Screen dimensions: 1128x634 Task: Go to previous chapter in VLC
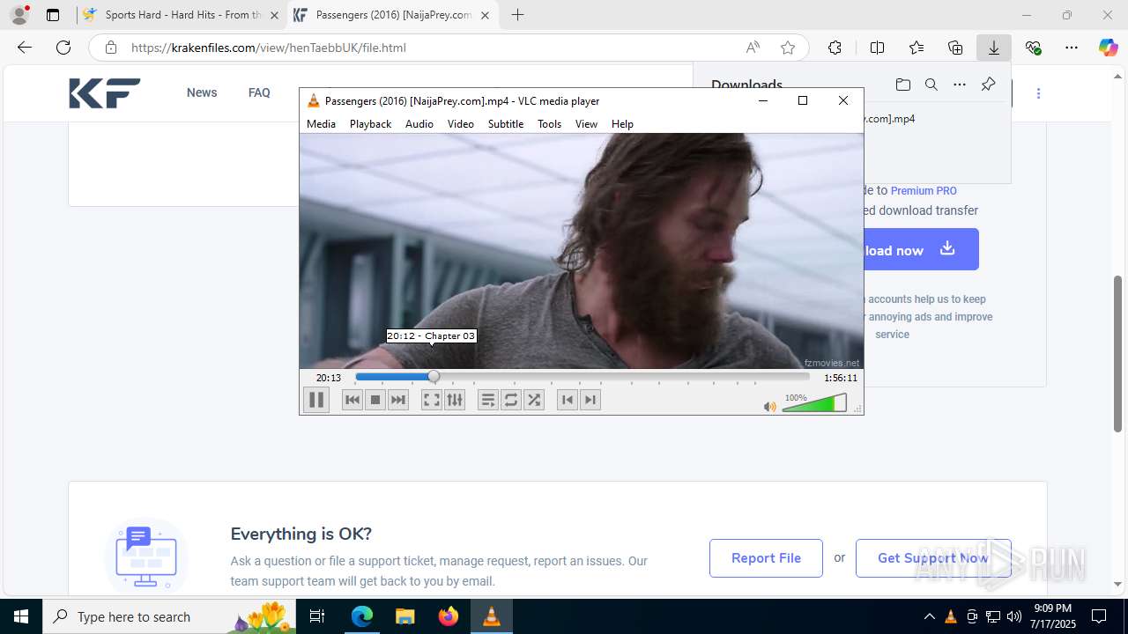tap(568, 400)
